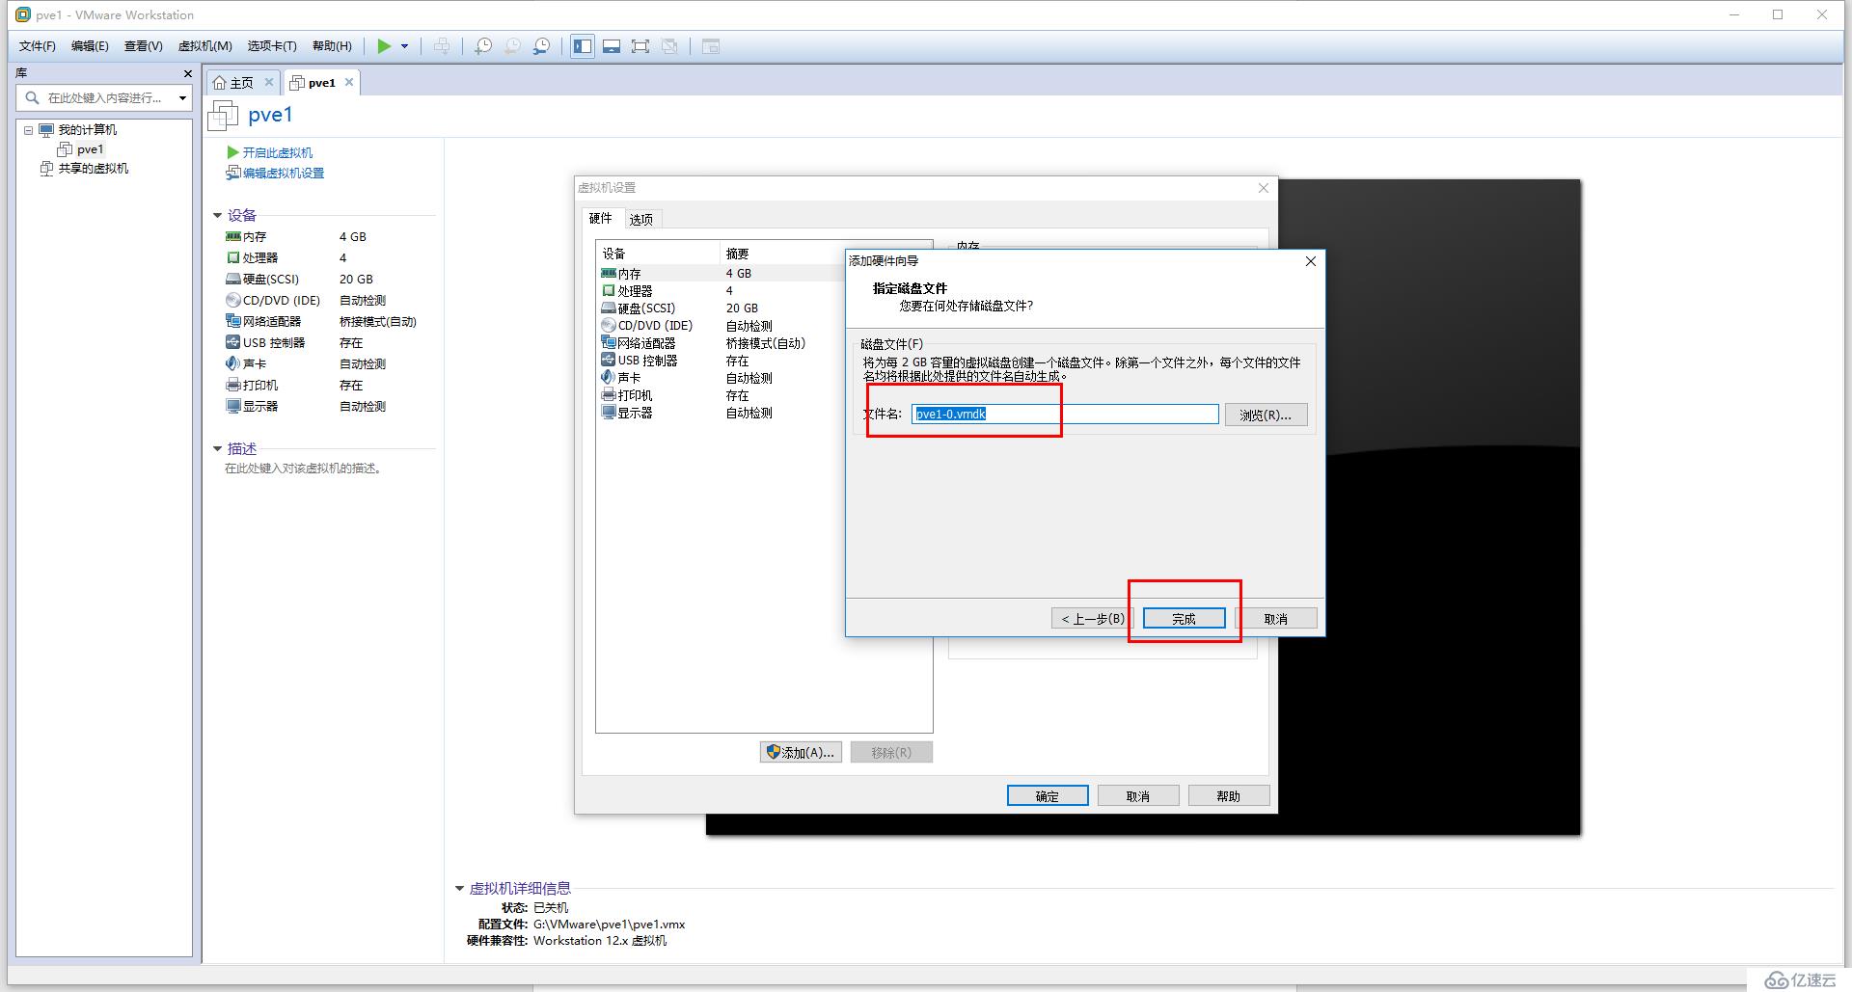The image size is (1852, 992).
Task: Collapse the 虚拟机详细信息 section
Action: 460,889
